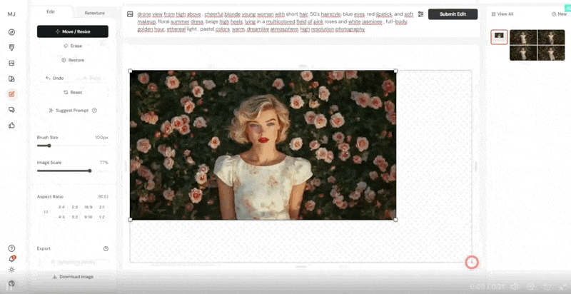Open the sidebar help question-mark icon

click(11, 248)
